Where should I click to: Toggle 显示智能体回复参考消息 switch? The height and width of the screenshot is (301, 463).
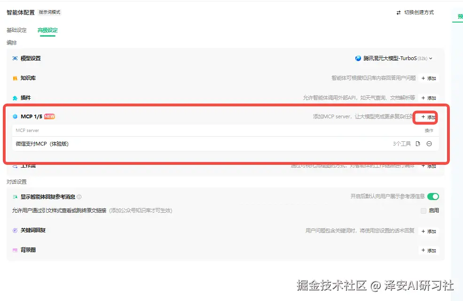coord(433,197)
